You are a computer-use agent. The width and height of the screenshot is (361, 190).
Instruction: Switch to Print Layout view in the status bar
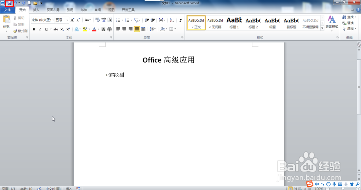point(290,189)
